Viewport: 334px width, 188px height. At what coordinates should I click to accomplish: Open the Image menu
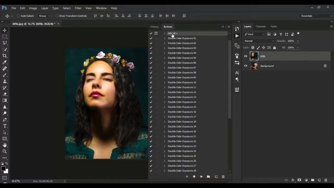(x=33, y=8)
